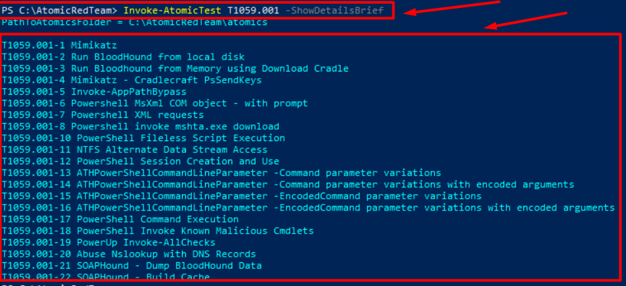626x286 pixels.
Task: Select the T1059.001-1 Mimikatz line
Action: click(60, 45)
